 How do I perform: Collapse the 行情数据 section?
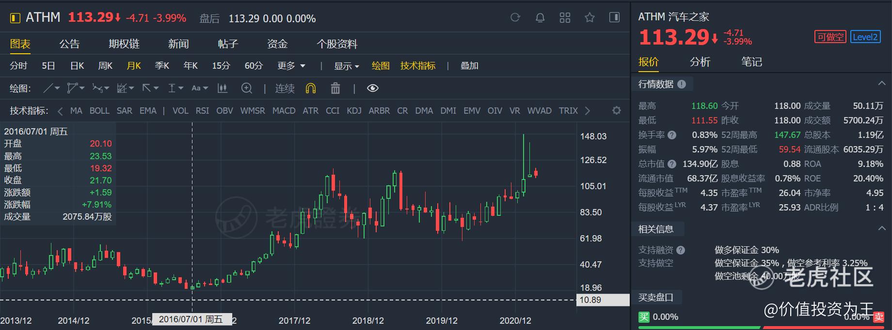(x=881, y=84)
